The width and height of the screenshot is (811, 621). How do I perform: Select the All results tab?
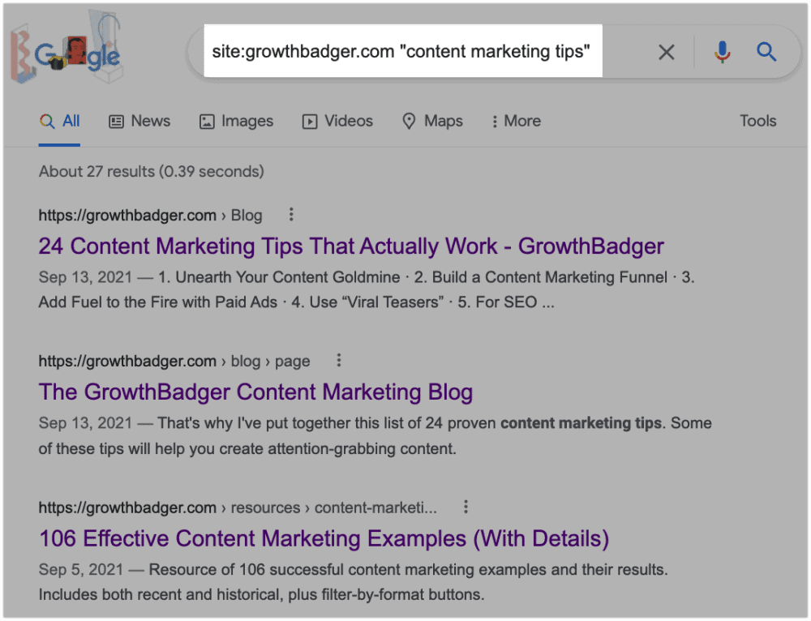click(x=59, y=120)
